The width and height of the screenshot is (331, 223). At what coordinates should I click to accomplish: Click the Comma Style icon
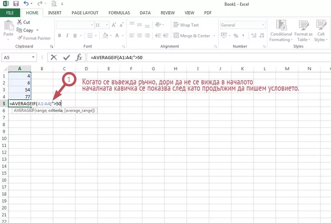(243, 35)
